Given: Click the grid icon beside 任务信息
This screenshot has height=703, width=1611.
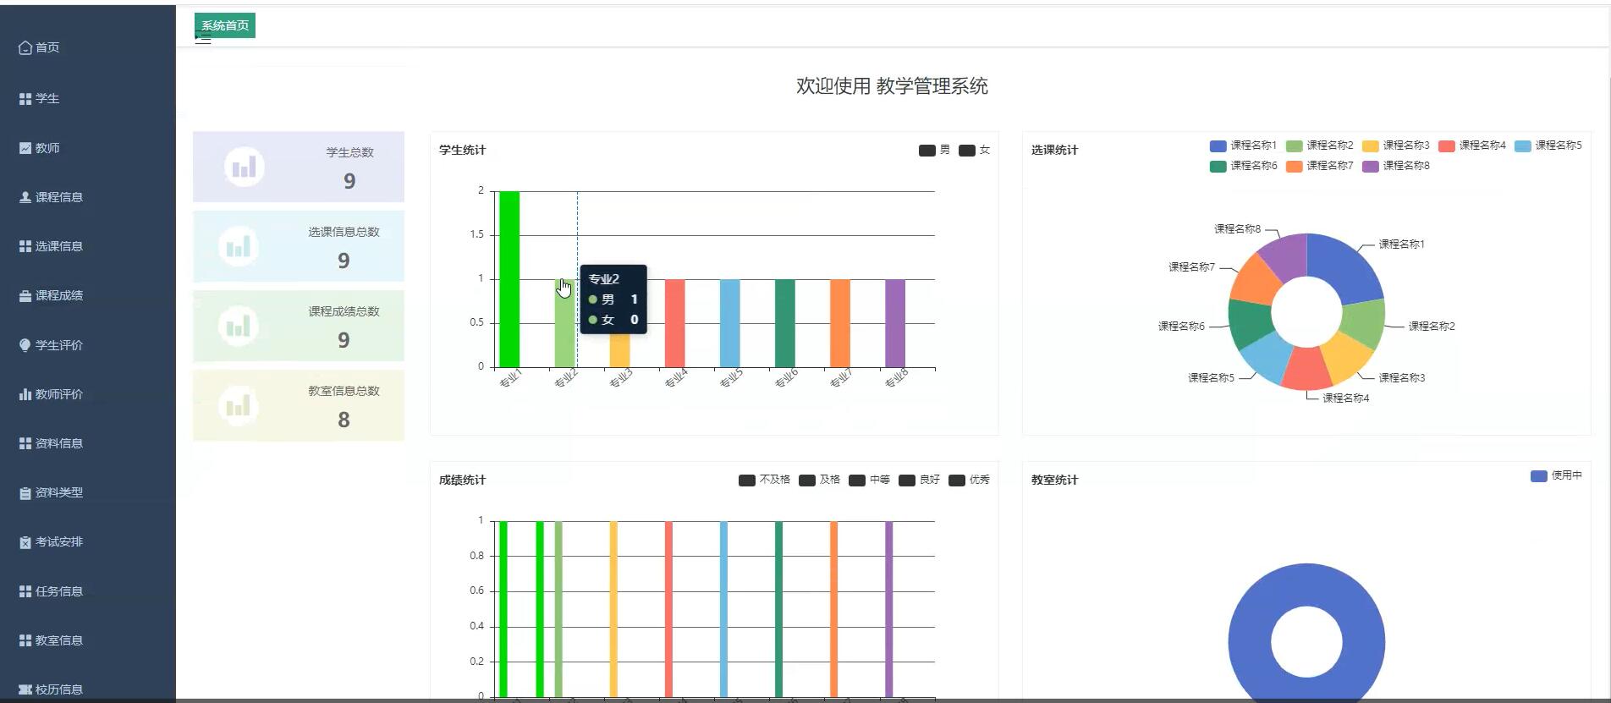Looking at the screenshot, I should [x=25, y=591].
